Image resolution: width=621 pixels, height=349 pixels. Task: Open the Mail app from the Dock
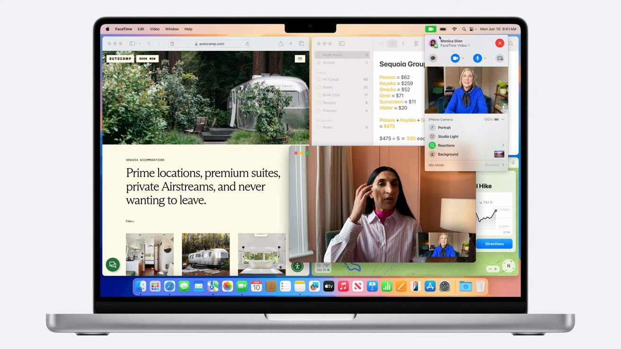tap(198, 286)
